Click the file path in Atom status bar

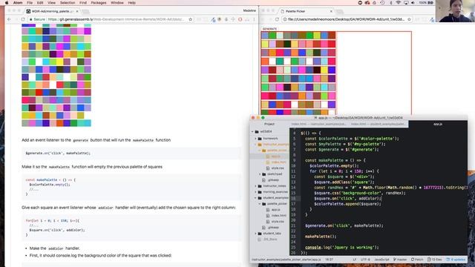(x=286, y=260)
